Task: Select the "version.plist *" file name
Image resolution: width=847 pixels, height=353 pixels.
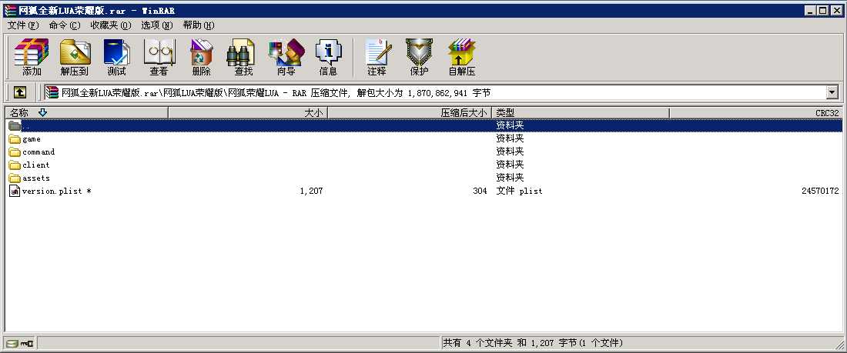Action: (57, 191)
